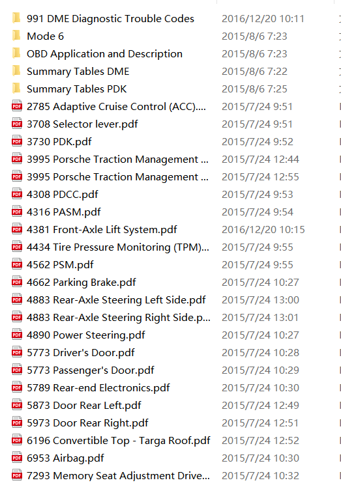Select file name 4381 Front-Axle Lift System.pdf
The height and width of the screenshot is (487, 341).
pos(102,230)
